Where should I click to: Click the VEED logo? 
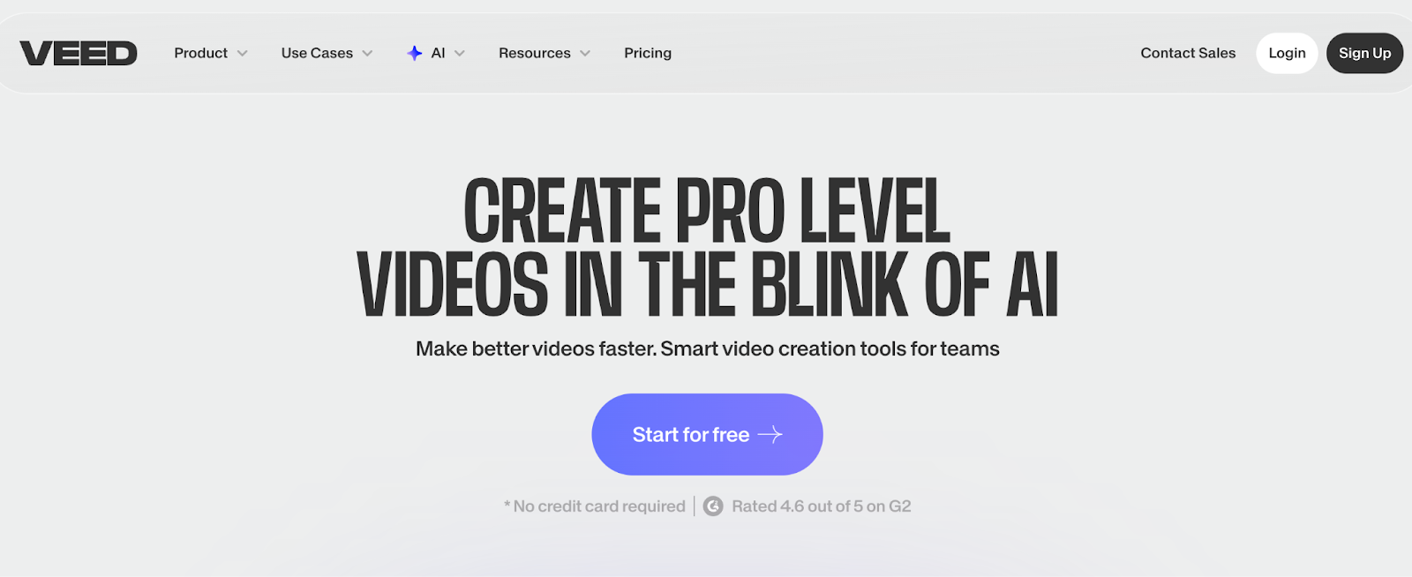79,54
